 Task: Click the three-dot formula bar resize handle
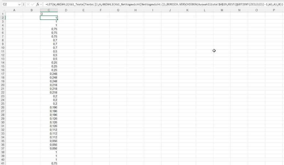pos(24,4)
